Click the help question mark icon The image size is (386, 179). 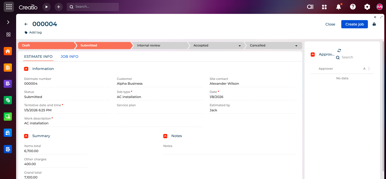(353, 7)
